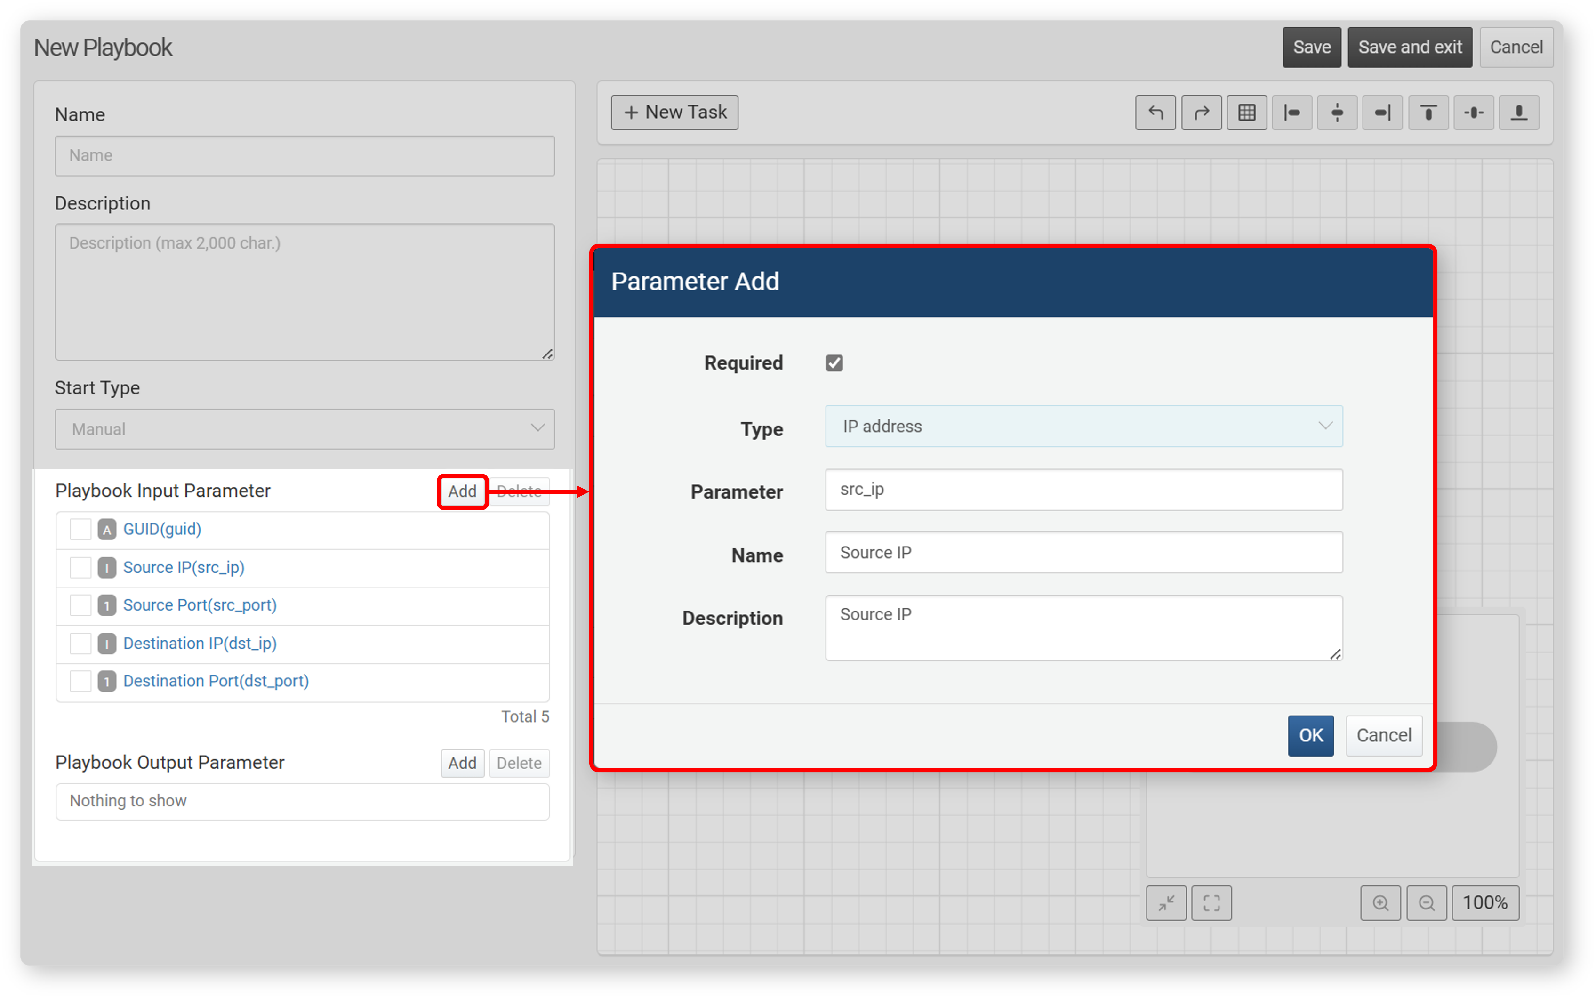This screenshot has height=998, width=1596.
Task: Align selected tasks to horizontal center
Action: pos(1337,112)
